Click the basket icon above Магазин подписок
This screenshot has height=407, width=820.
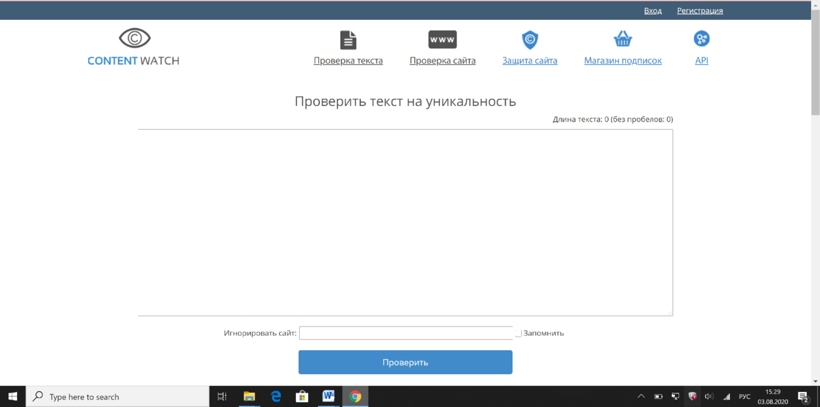coord(623,39)
